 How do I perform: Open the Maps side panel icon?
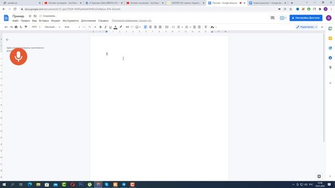(330, 67)
